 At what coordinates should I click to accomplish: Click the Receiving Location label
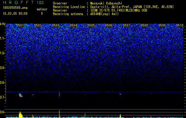pyautogui.click(x=69, y=7)
